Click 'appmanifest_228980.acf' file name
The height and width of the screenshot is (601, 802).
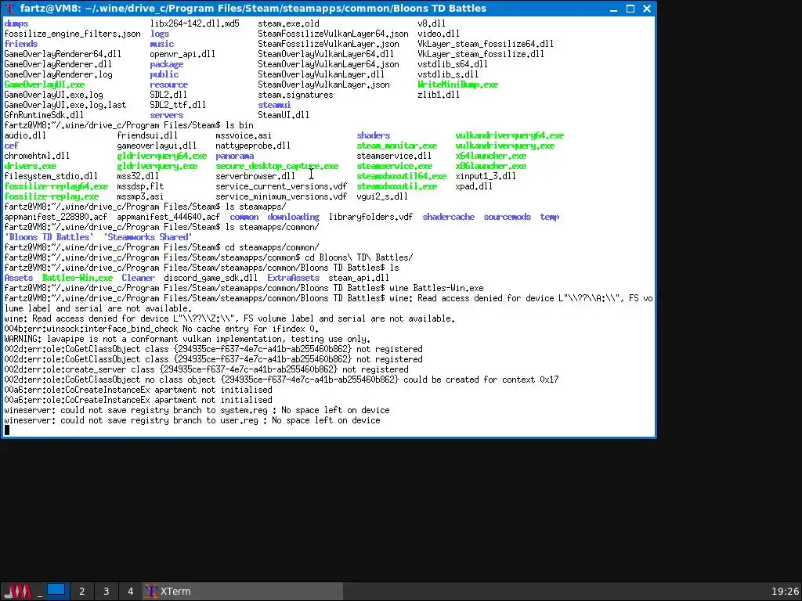(56, 217)
